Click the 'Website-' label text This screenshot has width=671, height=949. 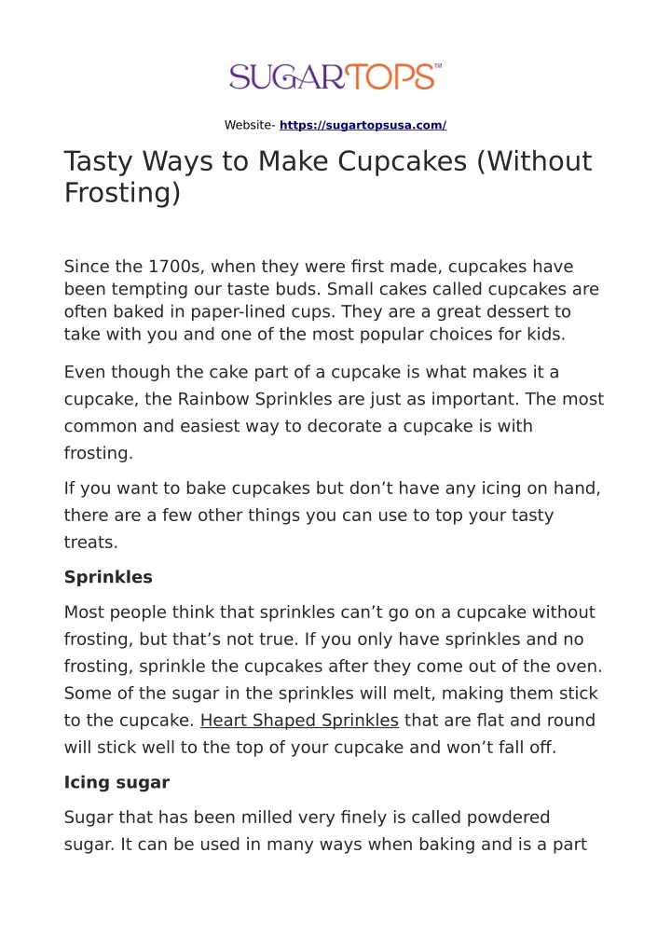click(x=250, y=125)
